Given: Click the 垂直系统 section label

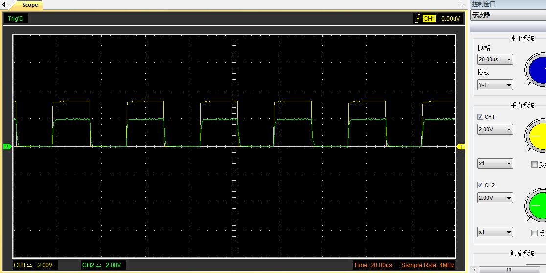Looking at the screenshot, I should click(522, 106).
